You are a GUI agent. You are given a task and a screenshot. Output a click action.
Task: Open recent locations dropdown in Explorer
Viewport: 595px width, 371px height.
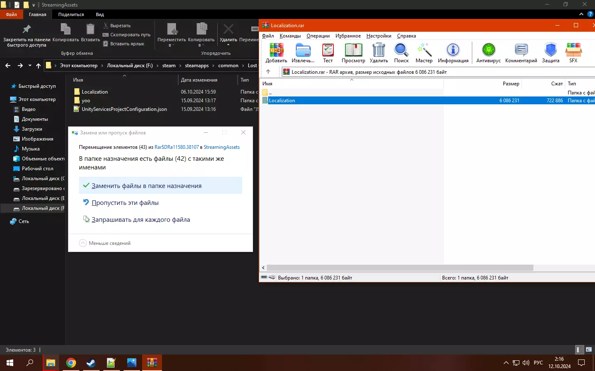(x=30, y=66)
